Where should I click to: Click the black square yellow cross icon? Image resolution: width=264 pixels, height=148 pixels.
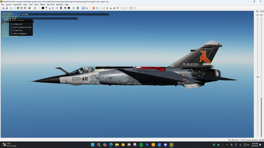click(x=43, y=8)
